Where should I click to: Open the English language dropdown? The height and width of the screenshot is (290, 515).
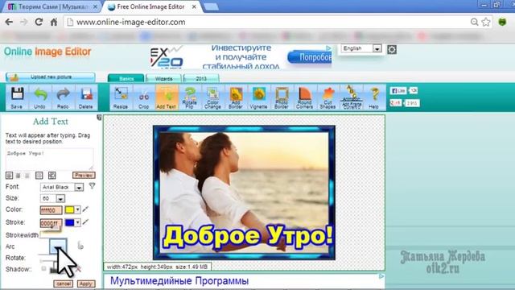click(x=361, y=48)
